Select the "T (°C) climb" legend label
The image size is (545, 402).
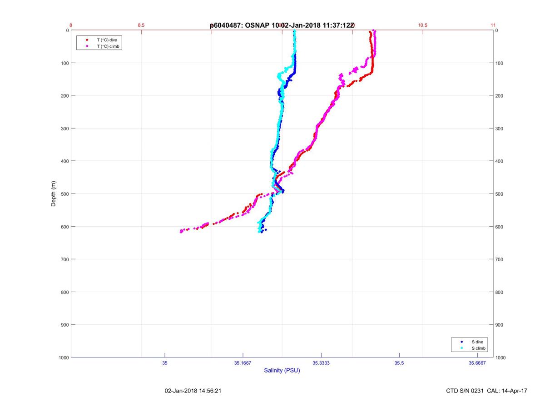point(109,46)
